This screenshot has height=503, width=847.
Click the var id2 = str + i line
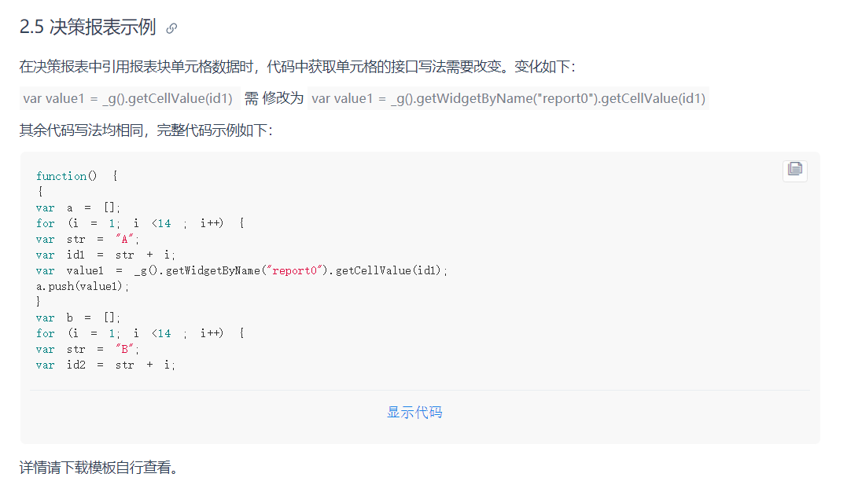pyautogui.click(x=106, y=365)
